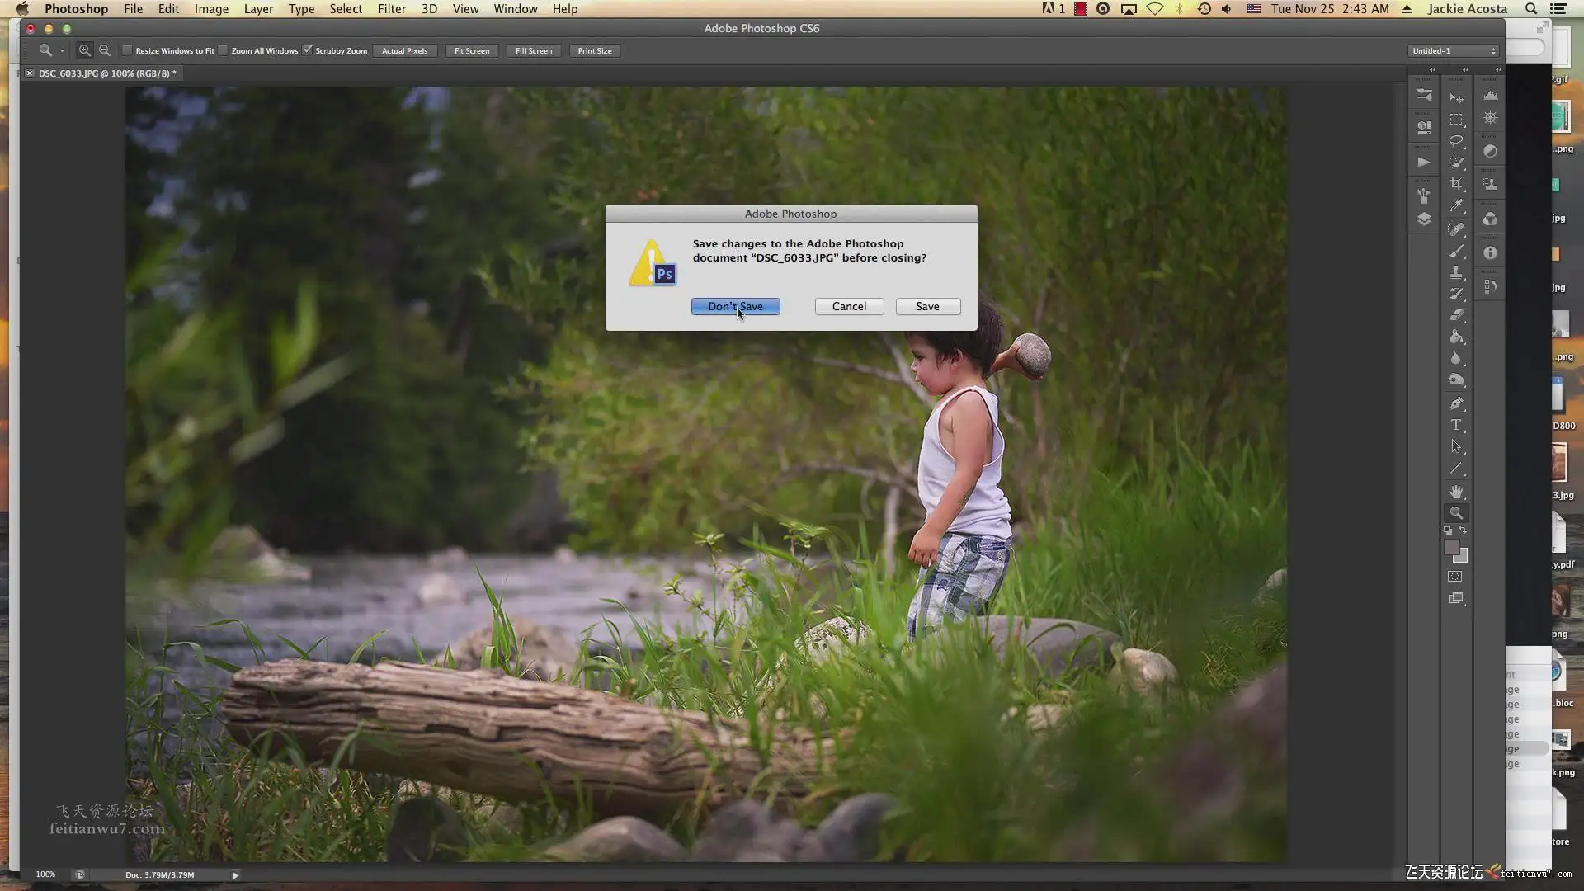This screenshot has width=1584, height=891.
Task: Click the Don't Save button
Action: click(735, 306)
